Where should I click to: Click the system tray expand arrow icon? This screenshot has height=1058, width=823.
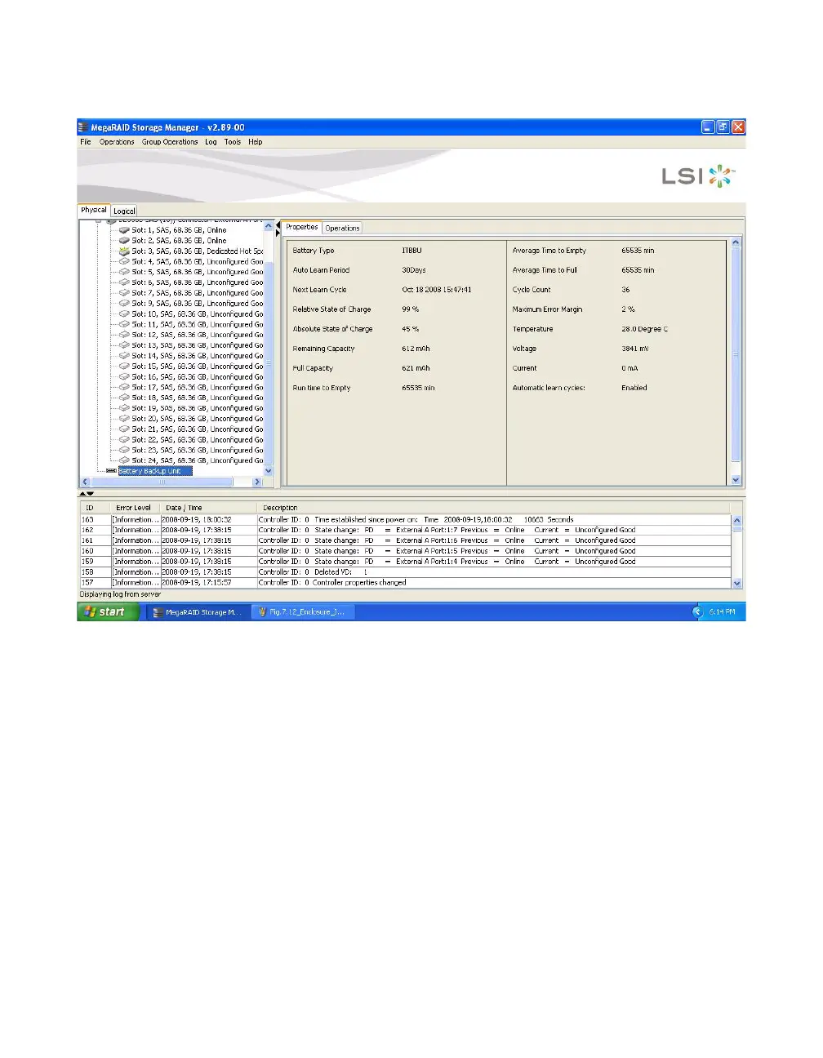coord(697,611)
